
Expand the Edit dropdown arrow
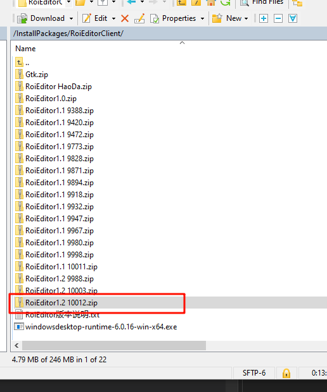point(114,19)
